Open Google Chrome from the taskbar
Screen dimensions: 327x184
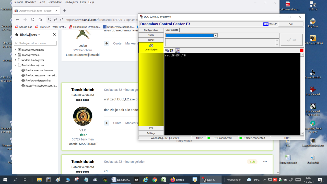(x=155, y=180)
